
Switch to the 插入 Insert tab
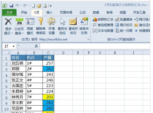coord(49,12)
